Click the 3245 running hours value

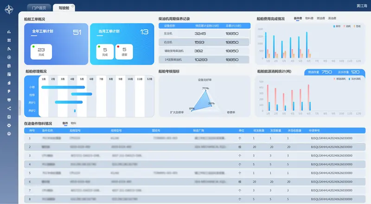tap(200, 33)
